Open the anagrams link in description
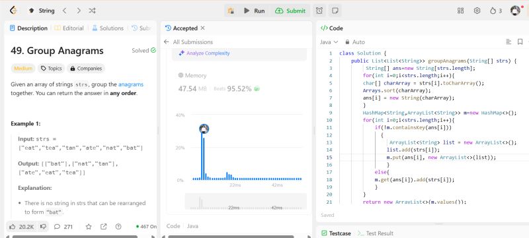The image size is (529, 238). click(131, 84)
